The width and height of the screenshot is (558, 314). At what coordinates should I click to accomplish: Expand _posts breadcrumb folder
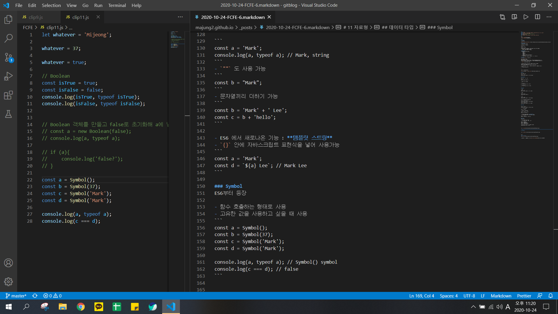(246, 27)
